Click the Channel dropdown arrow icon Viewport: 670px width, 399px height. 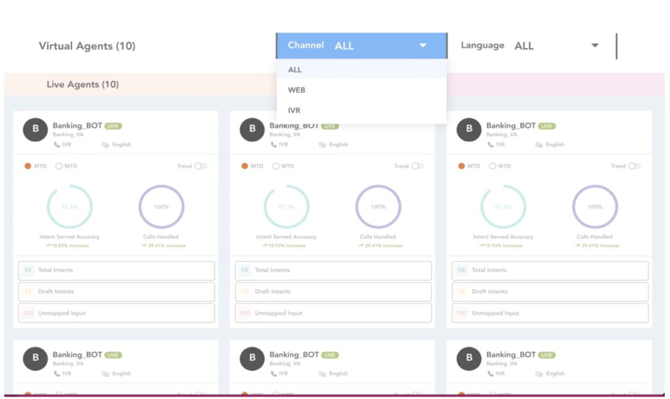423,45
